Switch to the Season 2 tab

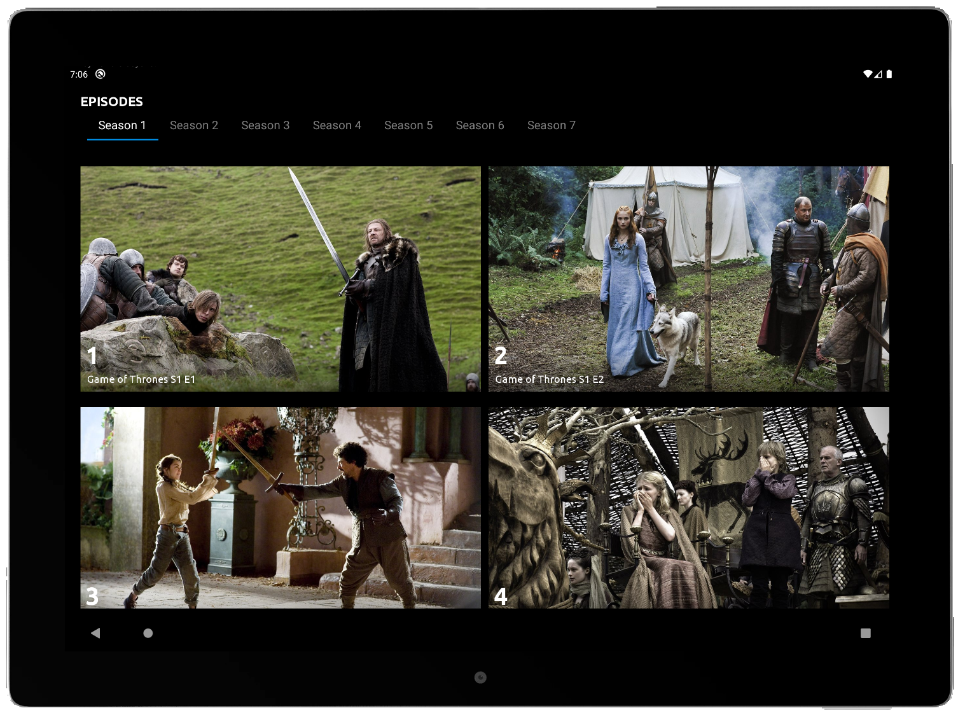click(194, 125)
